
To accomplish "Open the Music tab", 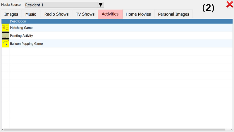I will pyautogui.click(x=31, y=14).
